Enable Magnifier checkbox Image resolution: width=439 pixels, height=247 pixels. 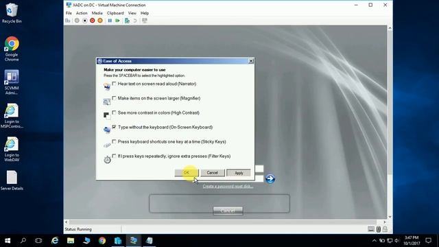pos(114,98)
